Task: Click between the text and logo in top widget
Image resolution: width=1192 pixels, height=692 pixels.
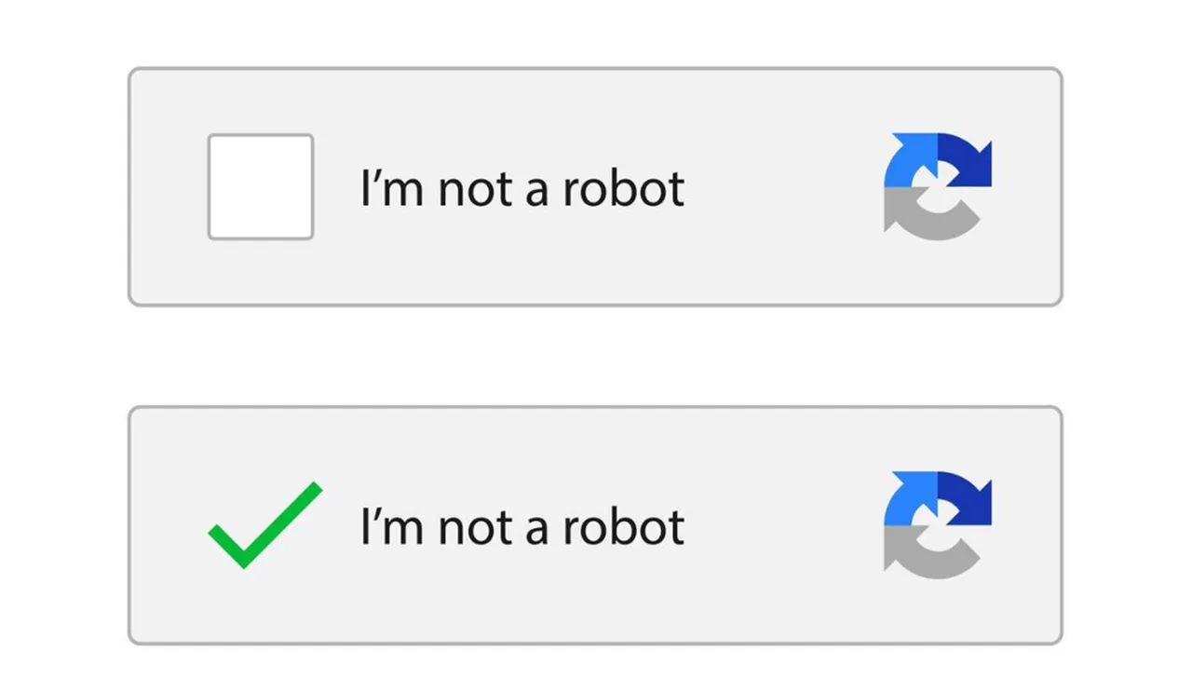Action: click(787, 186)
